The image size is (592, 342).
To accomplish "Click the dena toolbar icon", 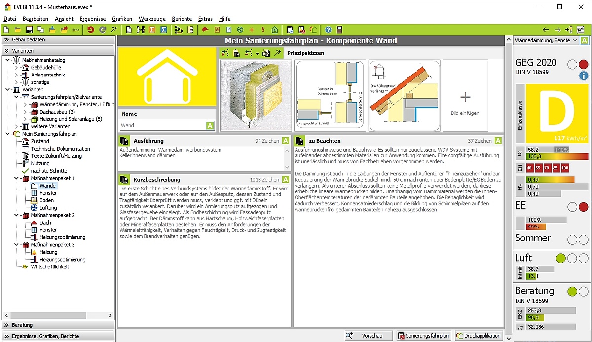I will tap(75, 30).
